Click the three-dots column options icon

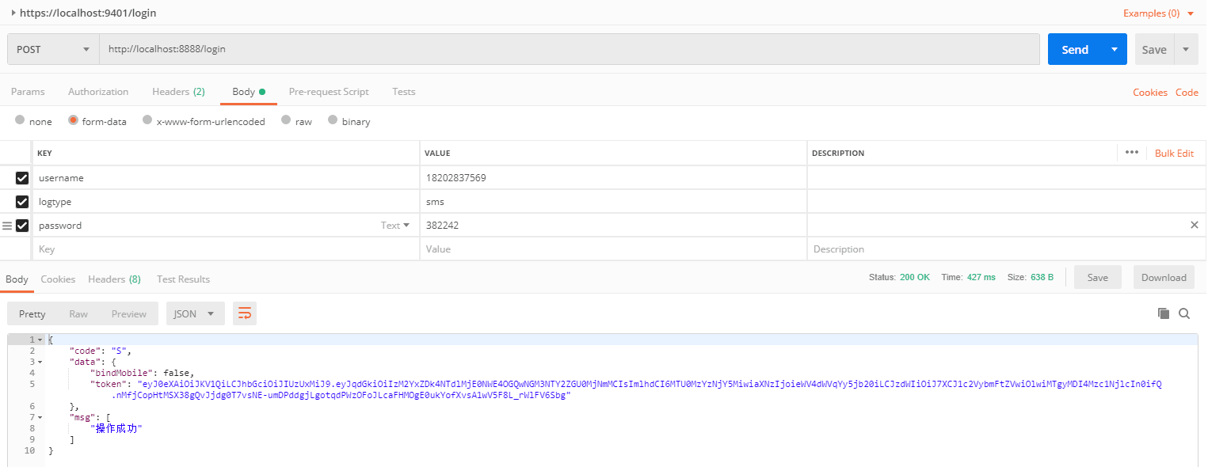coord(1131,153)
